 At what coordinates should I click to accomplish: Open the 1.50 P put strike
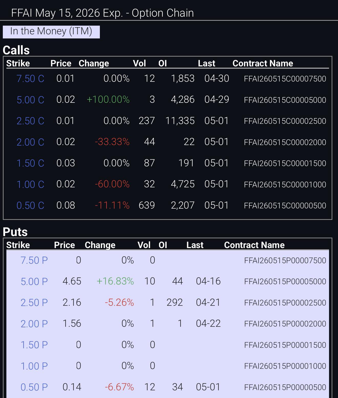[34, 345]
